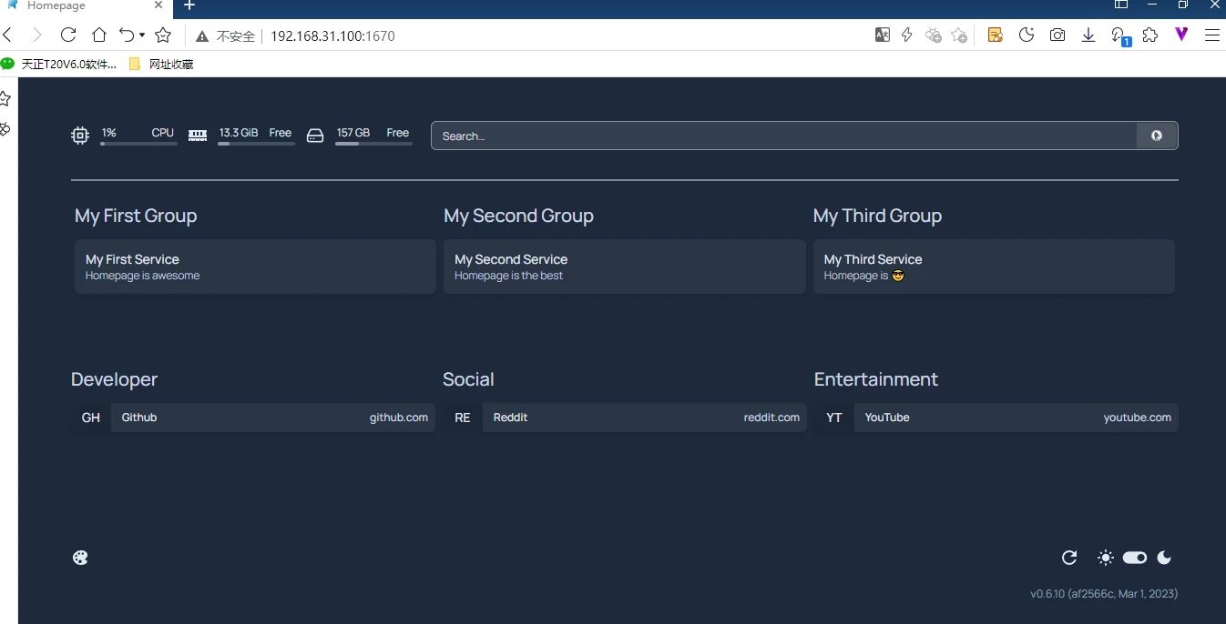Click the screenshot camera icon
The image size is (1226, 624).
[1057, 35]
